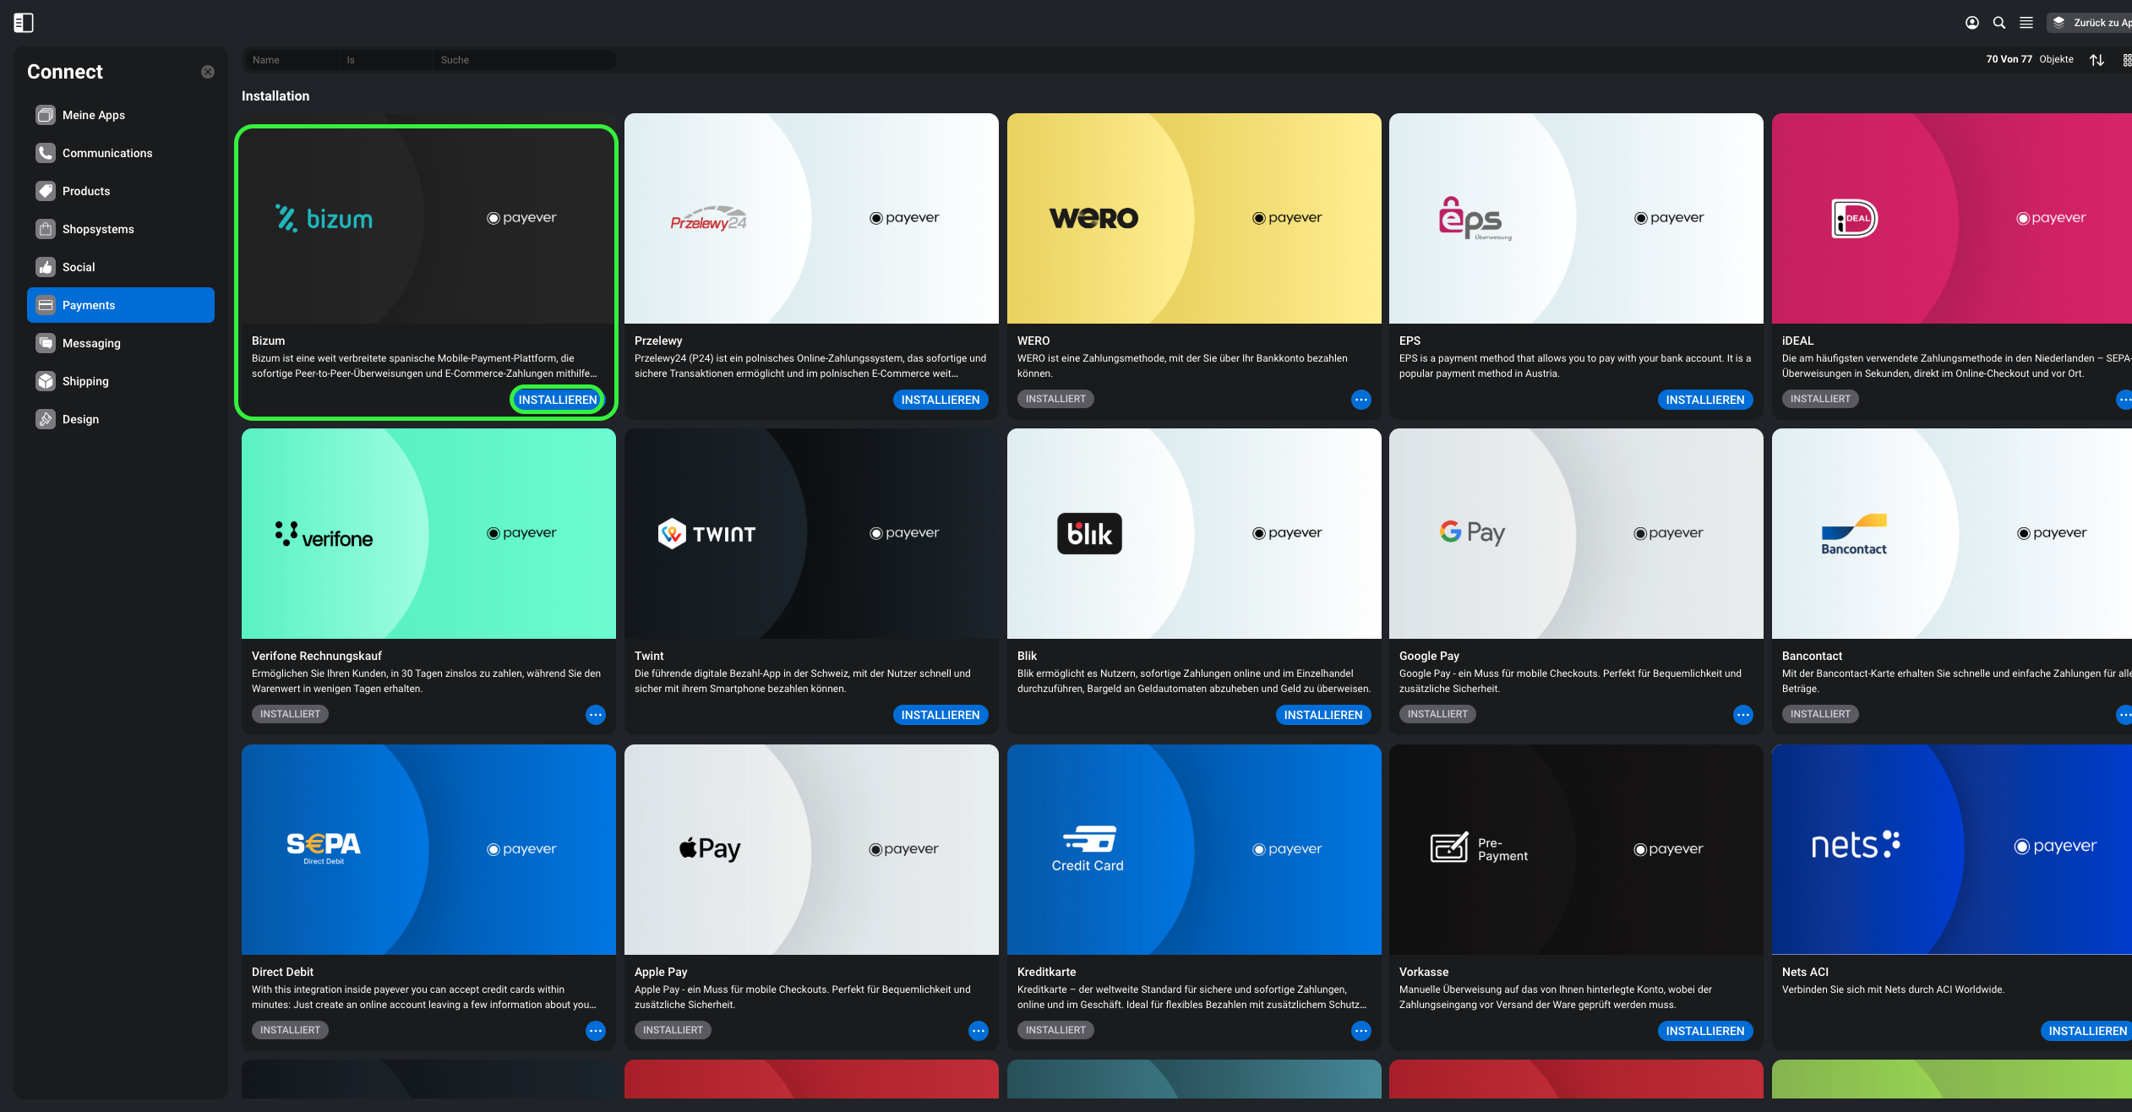Install the Blik payment app
The height and width of the screenshot is (1112, 2132).
[1323, 715]
